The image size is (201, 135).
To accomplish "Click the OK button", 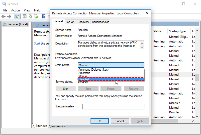I will pos(100,121).
